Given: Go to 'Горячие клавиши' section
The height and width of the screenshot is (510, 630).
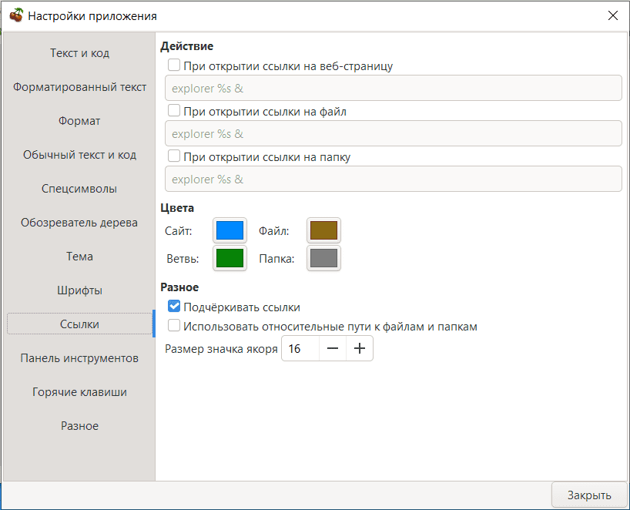Looking at the screenshot, I should tap(80, 392).
